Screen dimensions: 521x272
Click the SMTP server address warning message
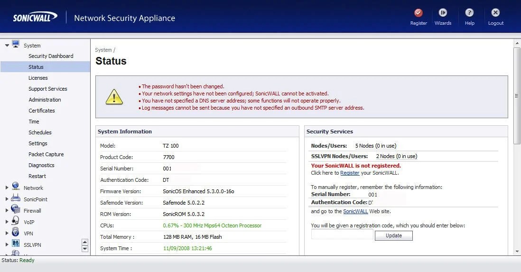pos(253,108)
